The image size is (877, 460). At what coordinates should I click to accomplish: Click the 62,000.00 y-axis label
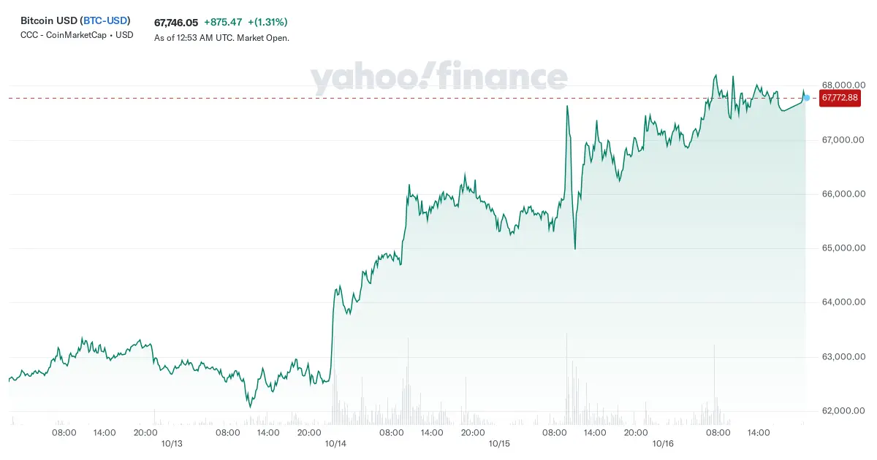click(844, 411)
